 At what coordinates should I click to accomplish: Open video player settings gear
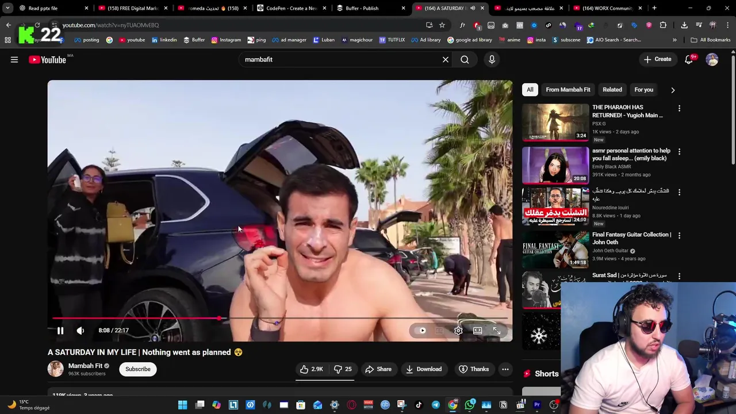(x=458, y=331)
